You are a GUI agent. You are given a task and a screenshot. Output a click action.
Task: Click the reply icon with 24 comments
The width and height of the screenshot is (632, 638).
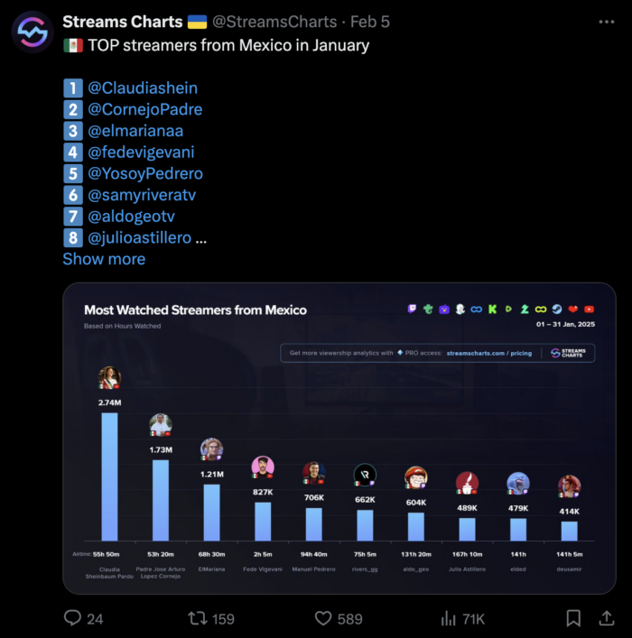[72, 618]
